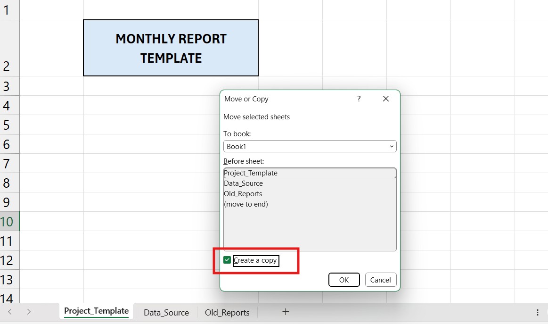Confirm with the OK button
Screen dimensions: 548x324
(x=344, y=280)
